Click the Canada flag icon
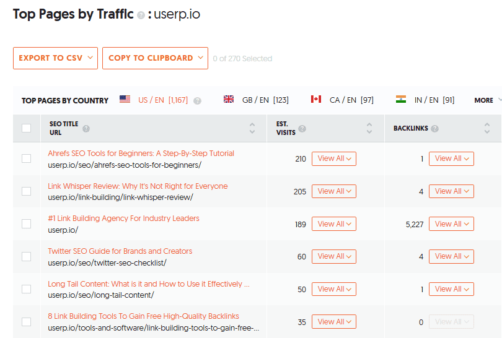502x338 pixels. click(316, 99)
